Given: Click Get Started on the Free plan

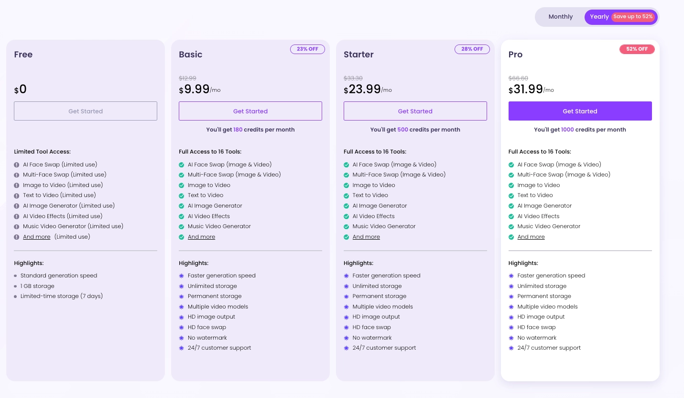Looking at the screenshot, I should 86,111.
